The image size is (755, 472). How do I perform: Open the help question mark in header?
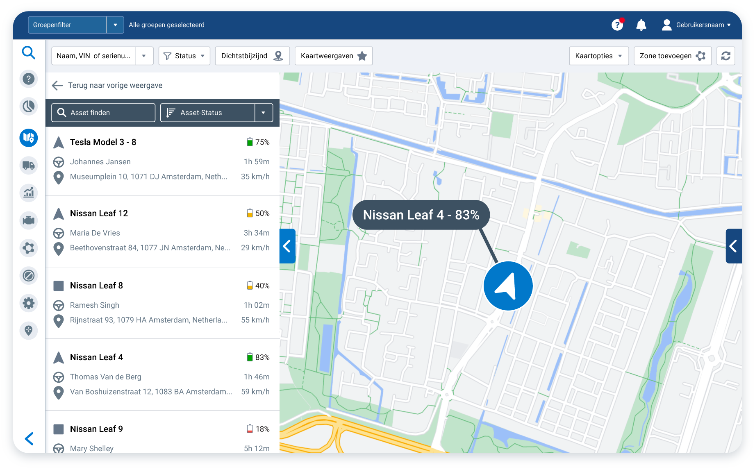617,25
